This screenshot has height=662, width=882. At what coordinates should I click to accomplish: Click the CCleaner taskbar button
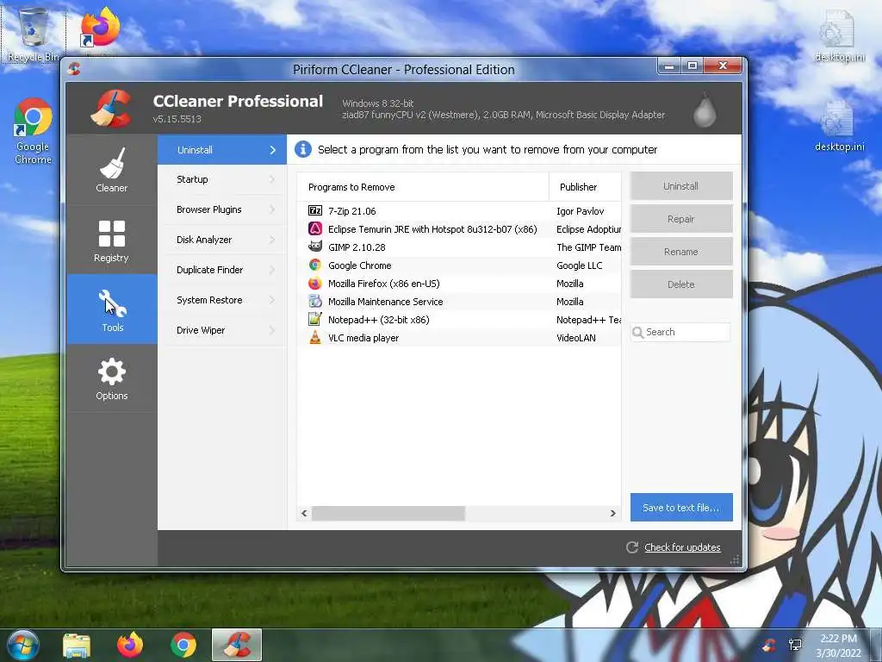tap(237, 645)
